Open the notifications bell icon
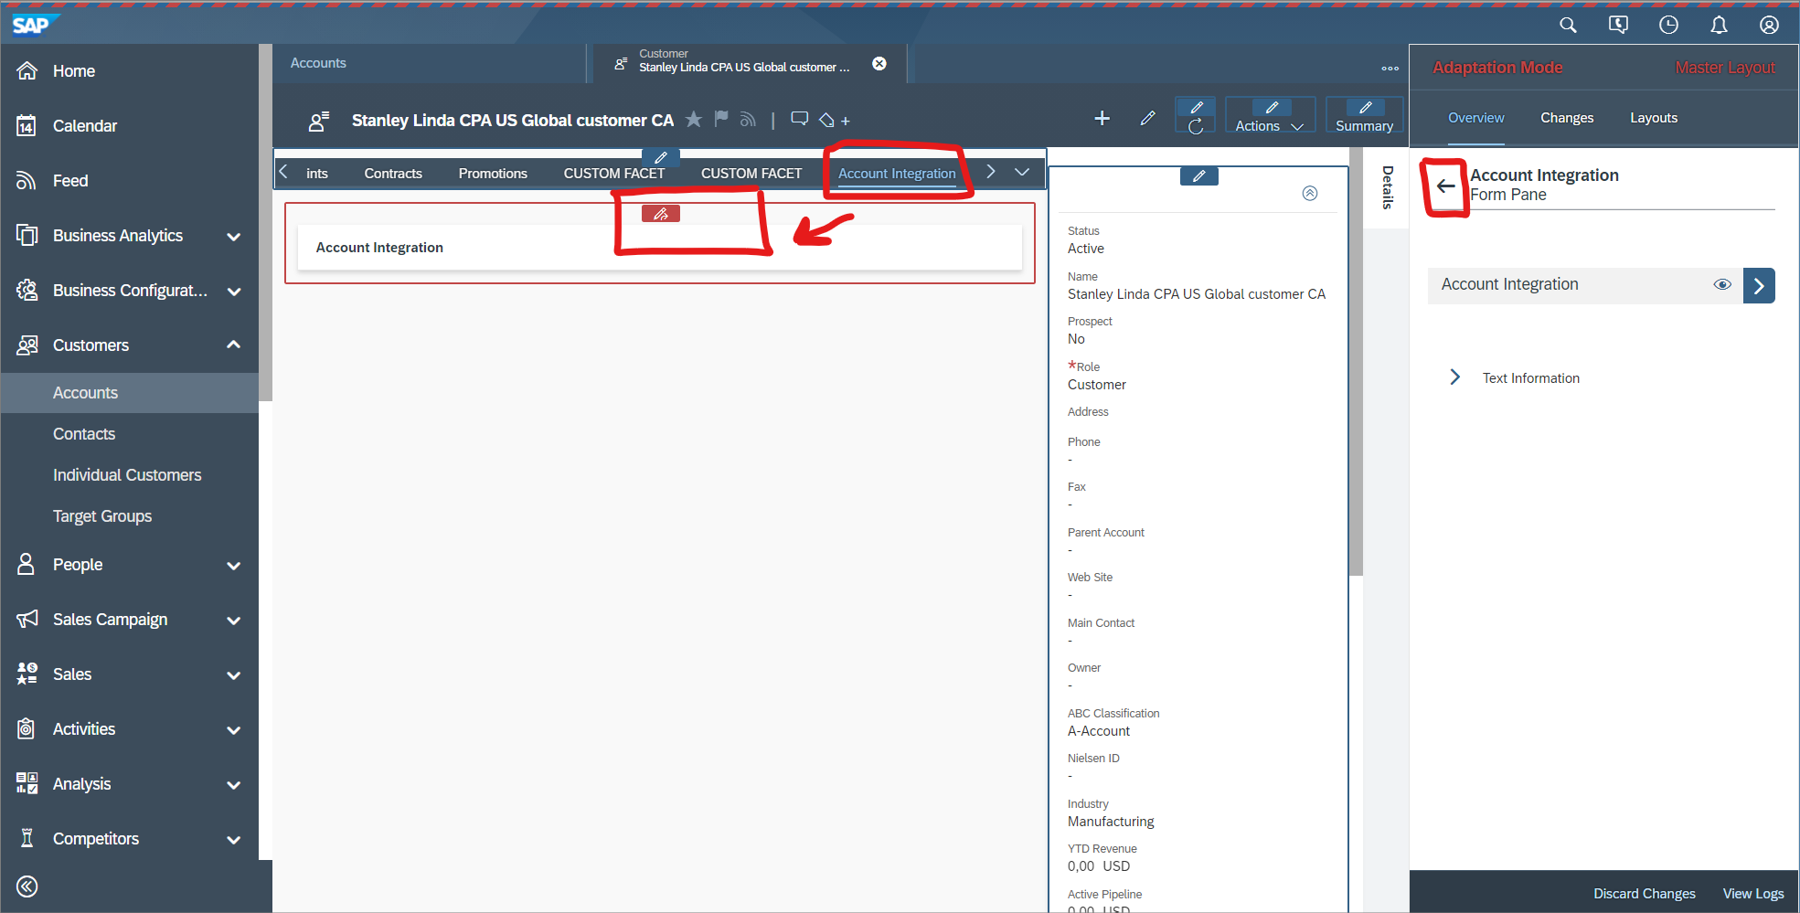 click(1719, 25)
